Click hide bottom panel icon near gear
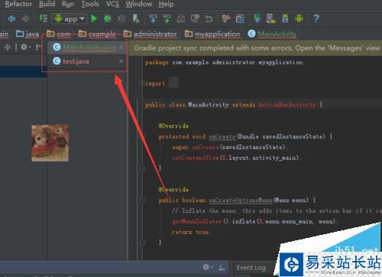382x277 pixels. (x=222, y=267)
